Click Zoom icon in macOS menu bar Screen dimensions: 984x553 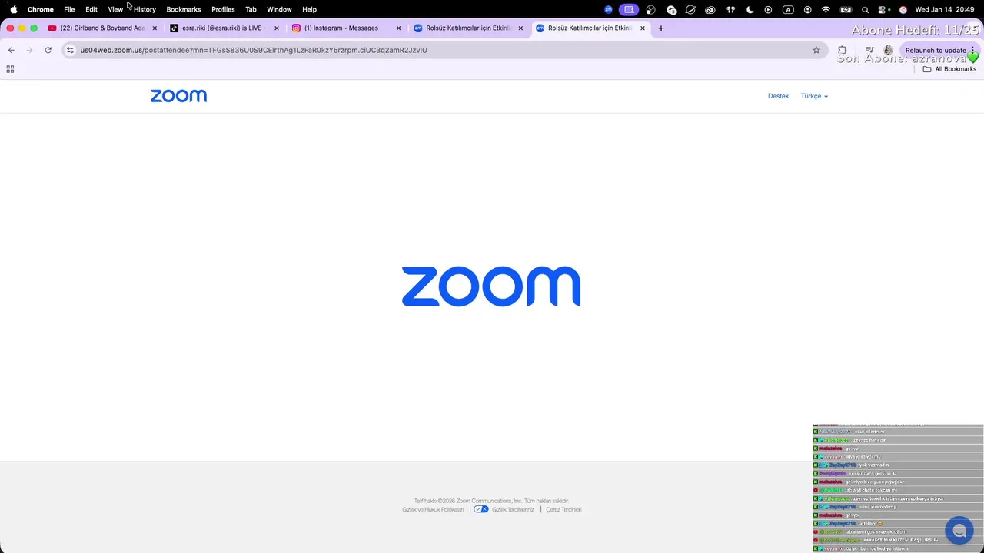[608, 9]
